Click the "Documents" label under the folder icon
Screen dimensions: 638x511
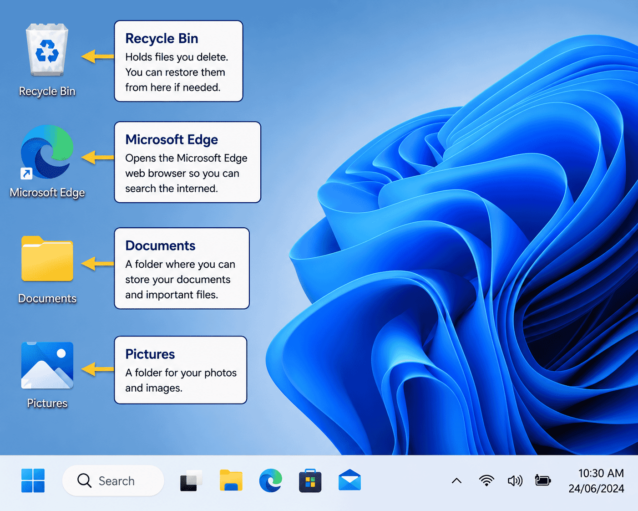(x=47, y=298)
